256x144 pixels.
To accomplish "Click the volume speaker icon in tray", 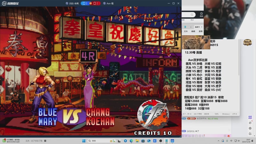I will pyautogui.click(x=239, y=141).
